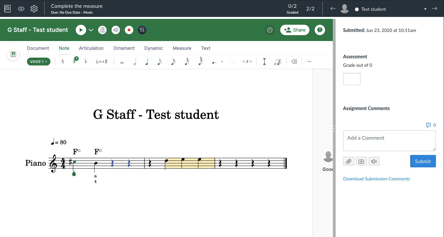
Task: Attach a file to the comment
Action: click(348, 161)
